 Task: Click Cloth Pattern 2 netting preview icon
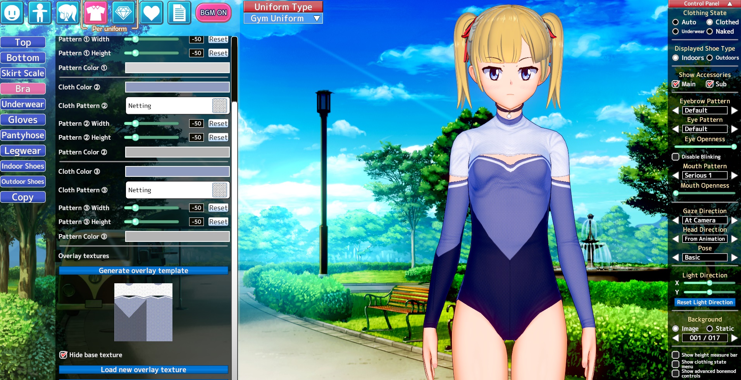click(x=220, y=106)
